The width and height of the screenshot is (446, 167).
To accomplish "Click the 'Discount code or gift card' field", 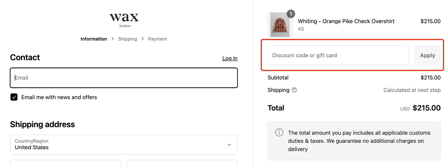I will coord(338,55).
